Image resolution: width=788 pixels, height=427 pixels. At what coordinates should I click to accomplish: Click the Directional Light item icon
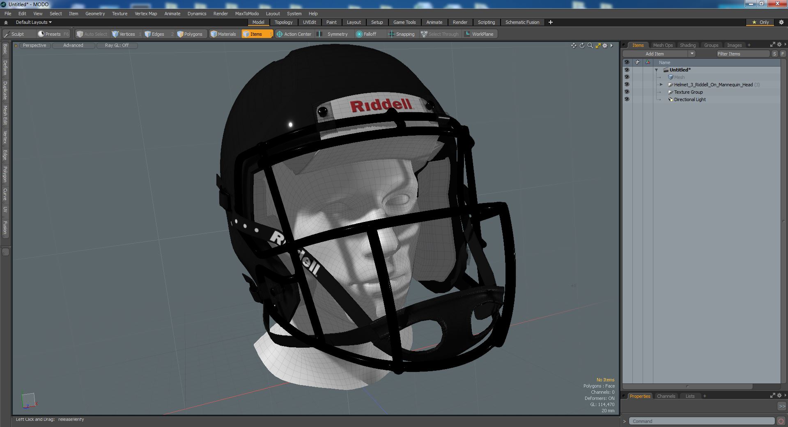click(x=671, y=99)
